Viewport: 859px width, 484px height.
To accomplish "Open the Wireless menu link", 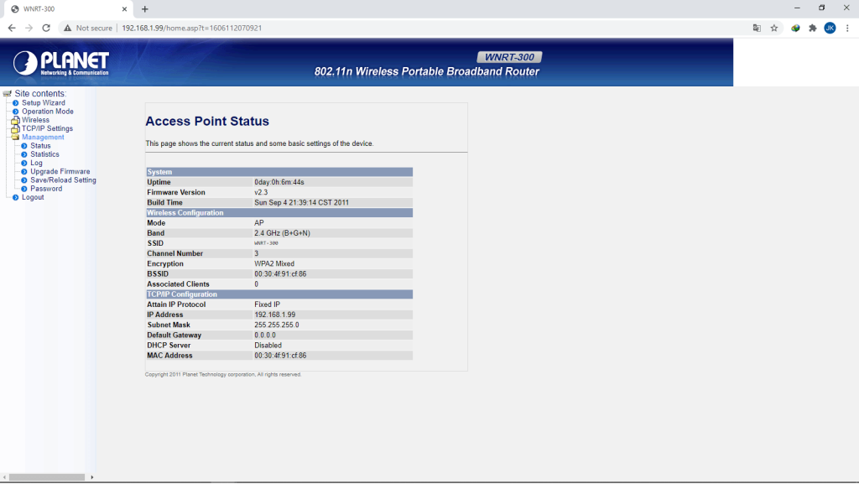I will pos(35,120).
